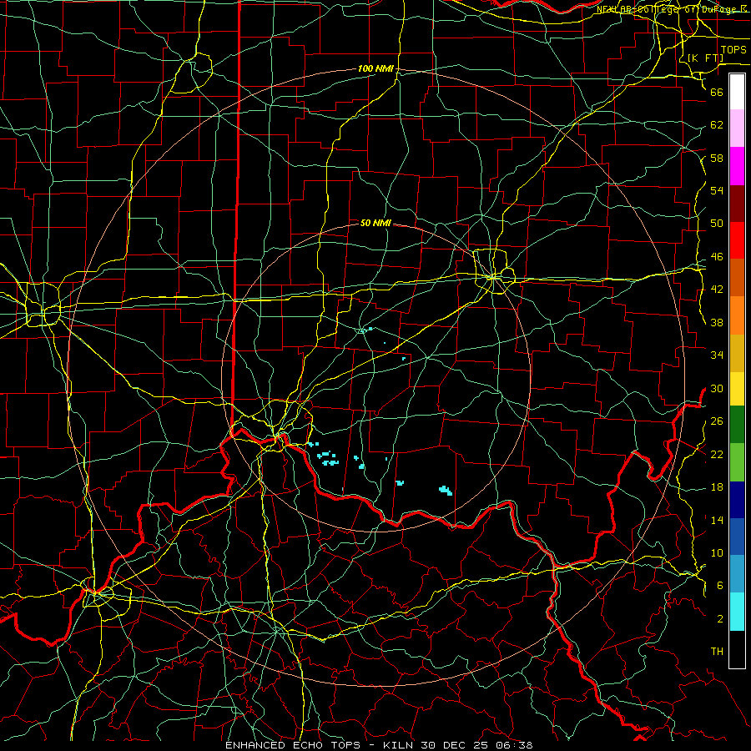Click the '30' value on the legend scale
The width and height of the screenshot is (751, 751).
point(717,388)
